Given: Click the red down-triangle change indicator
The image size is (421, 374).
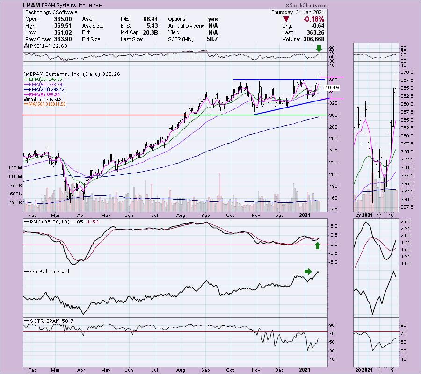Looking at the screenshot, I should [x=286, y=19].
